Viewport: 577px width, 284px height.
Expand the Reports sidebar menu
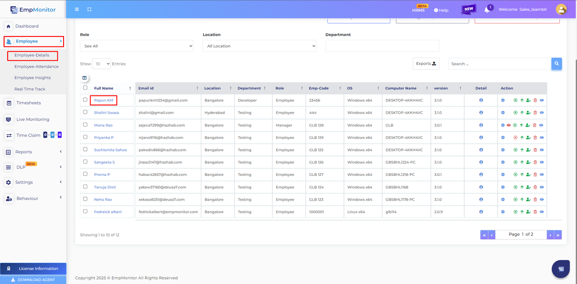33,152
